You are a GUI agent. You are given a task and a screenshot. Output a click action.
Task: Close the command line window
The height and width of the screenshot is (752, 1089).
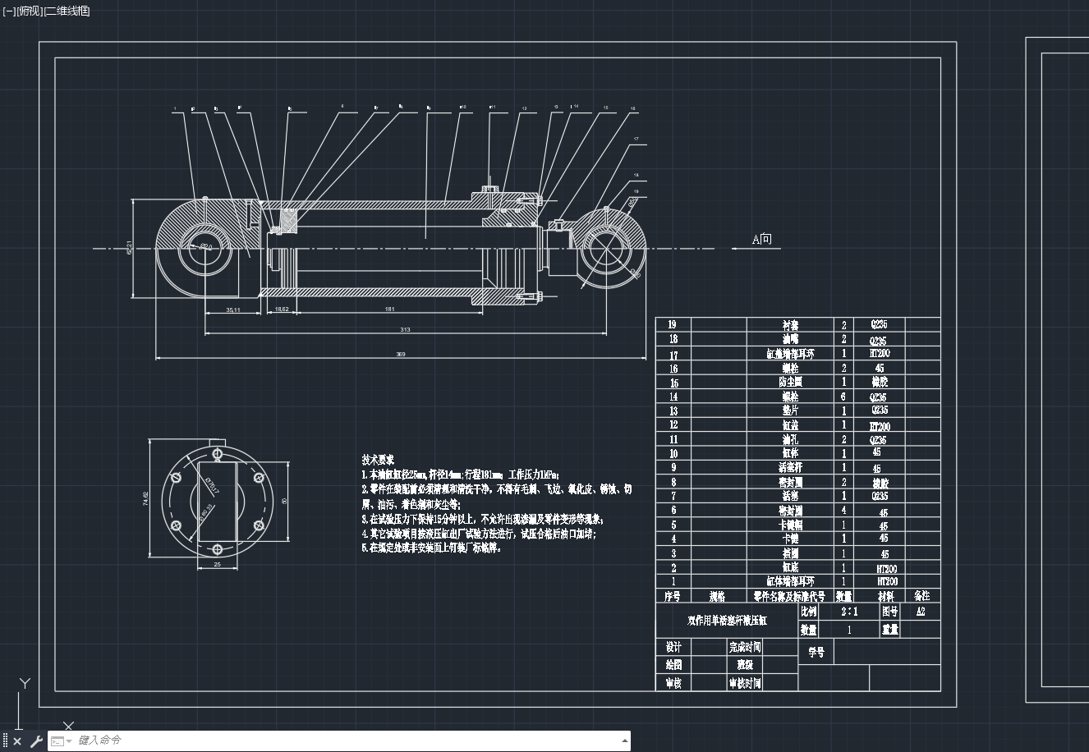pyautogui.click(x=17, y=741)
